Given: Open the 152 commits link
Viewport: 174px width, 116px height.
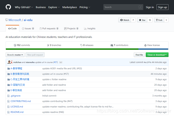Looking at the screenshot, I should [x=22, y=45].
